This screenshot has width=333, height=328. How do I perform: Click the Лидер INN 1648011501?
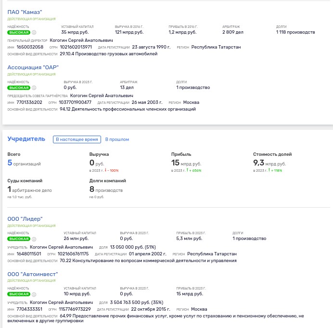29,254
